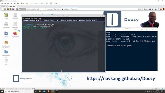Click the Kali power manager battery icon
Viewport: 165px width, 93px height.
153,9
